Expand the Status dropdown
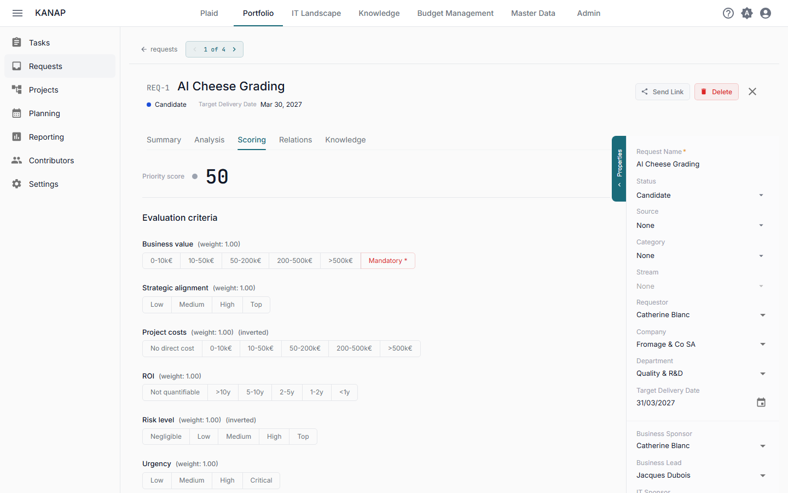This screenshot has width=788, height=493. [700, 196]
